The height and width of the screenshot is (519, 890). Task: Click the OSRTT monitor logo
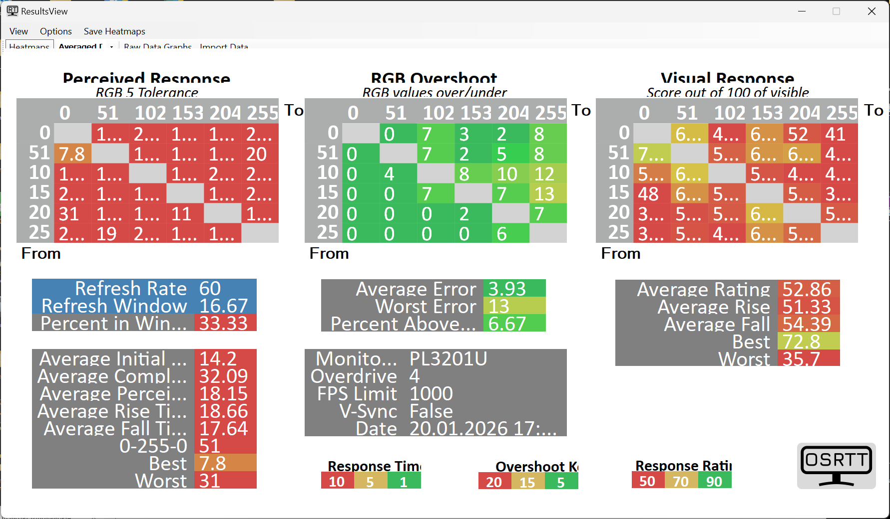pyautogui.click(x=836, y=466)
